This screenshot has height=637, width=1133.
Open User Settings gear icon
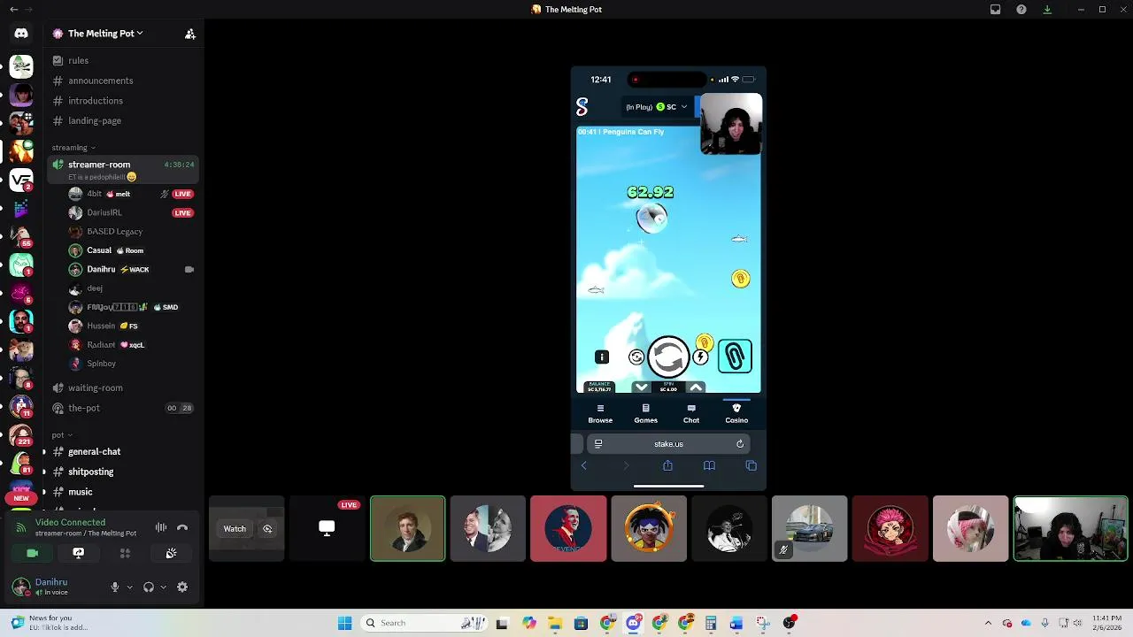[182, 587]
